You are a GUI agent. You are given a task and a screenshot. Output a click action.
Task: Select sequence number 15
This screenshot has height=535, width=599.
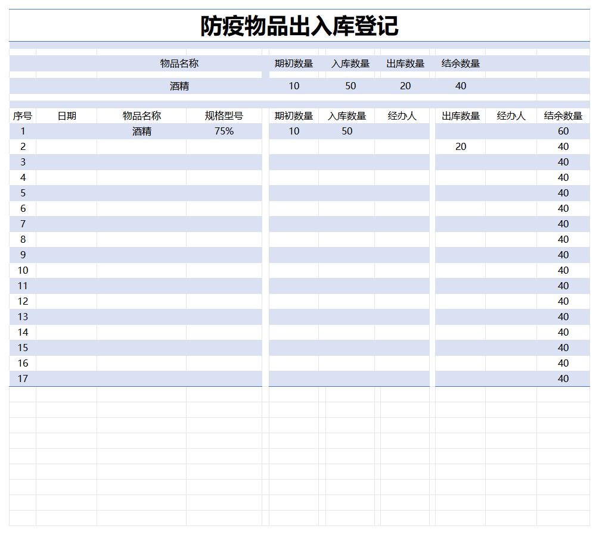click(23, 348)
